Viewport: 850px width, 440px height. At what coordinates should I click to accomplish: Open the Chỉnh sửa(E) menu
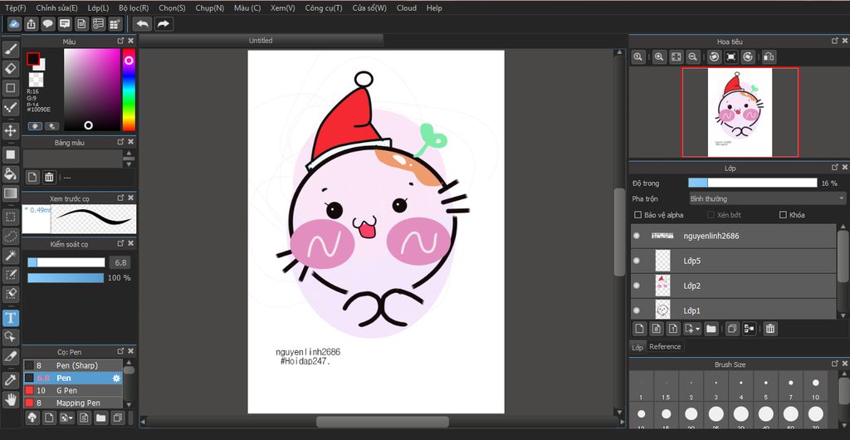click(57, 8)
